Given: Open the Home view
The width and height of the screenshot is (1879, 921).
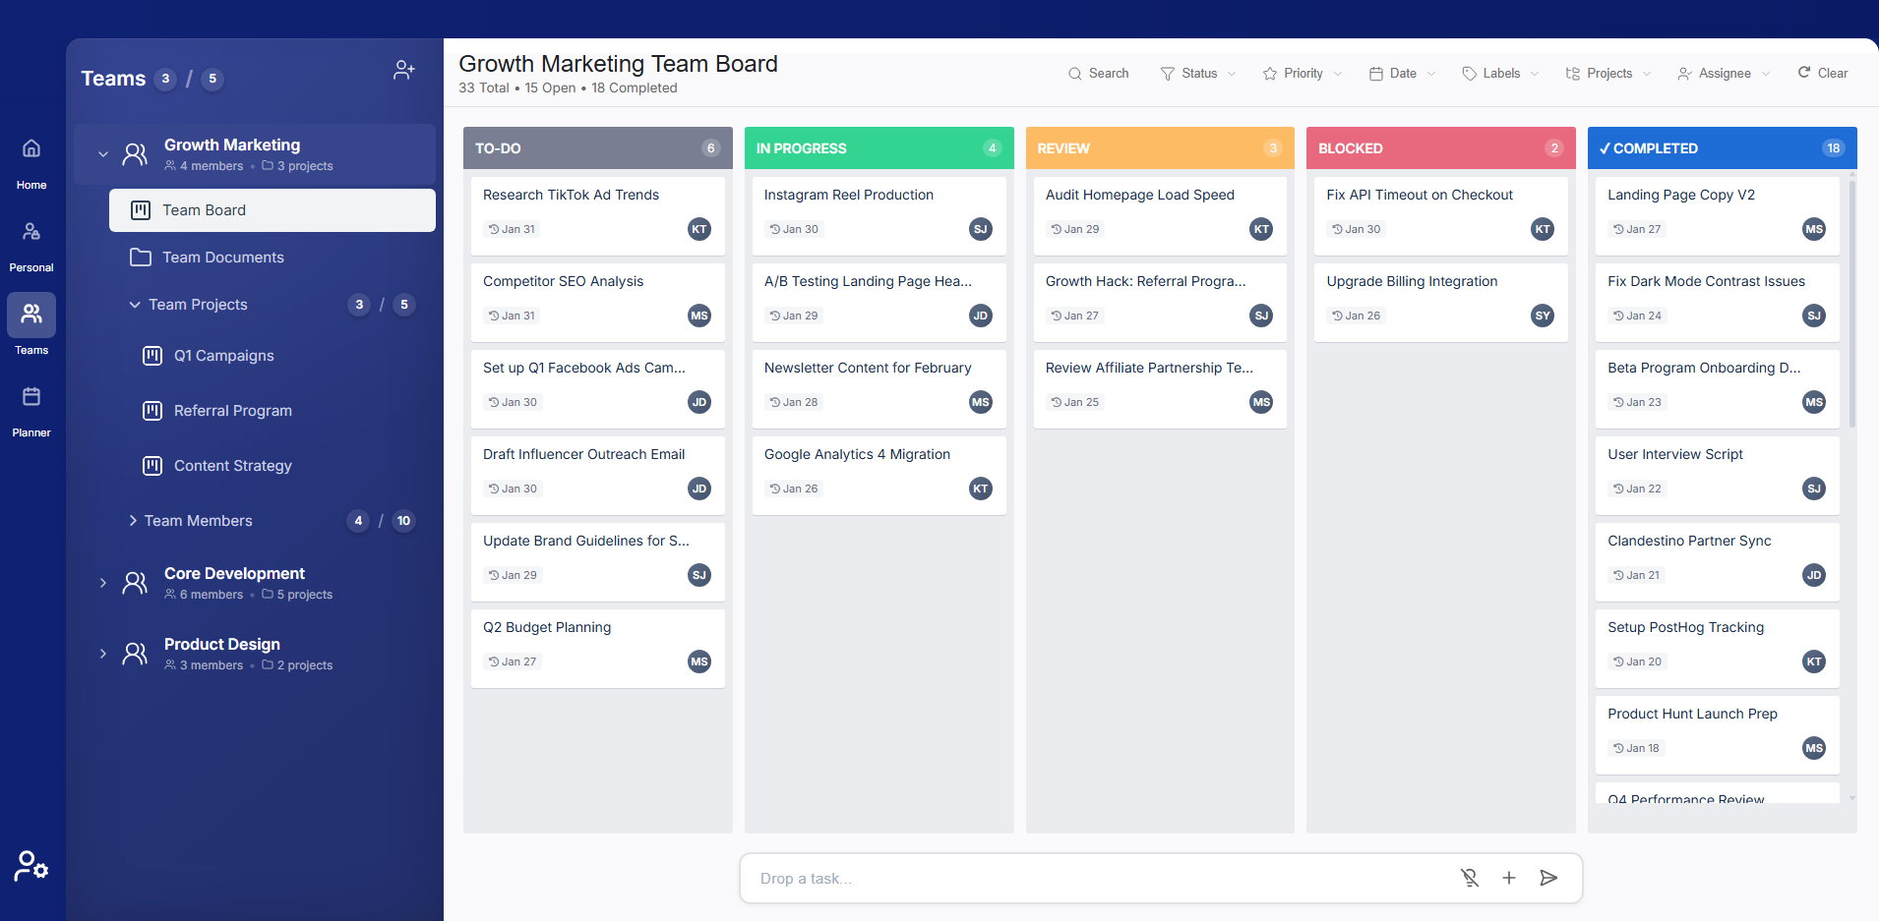Looking at the screenshot, I should (31, 158).
